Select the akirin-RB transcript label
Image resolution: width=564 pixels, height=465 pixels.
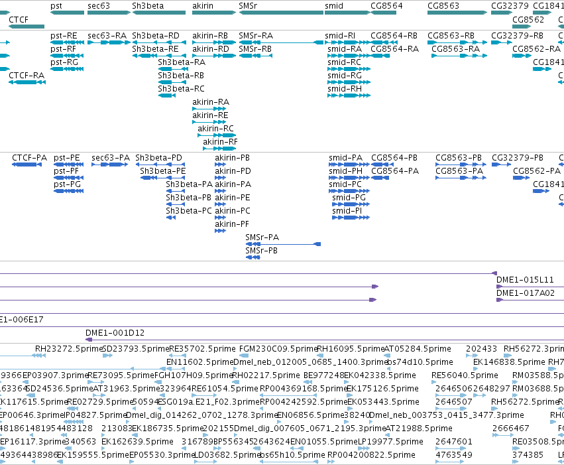pos(210,36)
